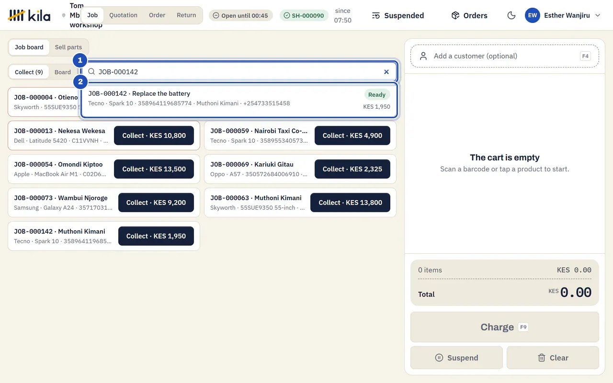
Task: Open Orders page
Action: click(x=469, y=15)
